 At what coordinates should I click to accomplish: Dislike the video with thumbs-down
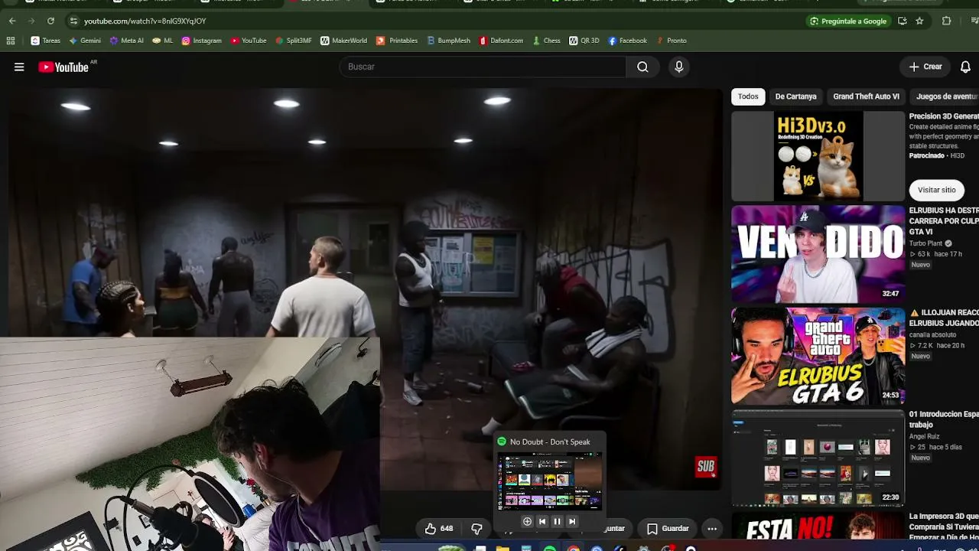476,529
